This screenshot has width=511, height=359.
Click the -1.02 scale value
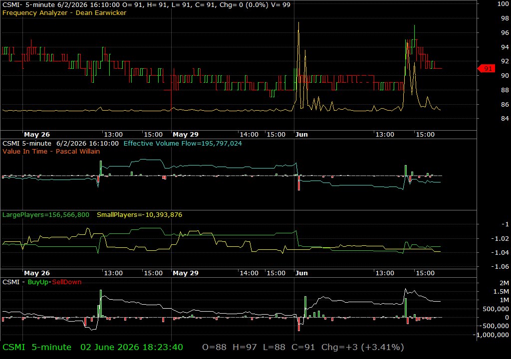[x=500, y=238]
